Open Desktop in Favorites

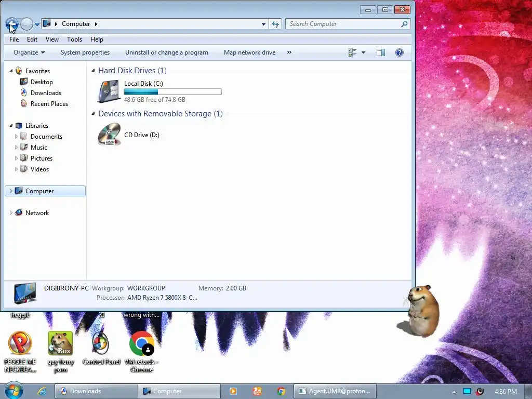click(42, 82)
